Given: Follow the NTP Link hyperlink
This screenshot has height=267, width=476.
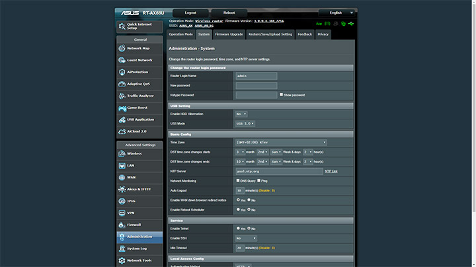Looking at the screenshot, I should click(x=331, y=171).
